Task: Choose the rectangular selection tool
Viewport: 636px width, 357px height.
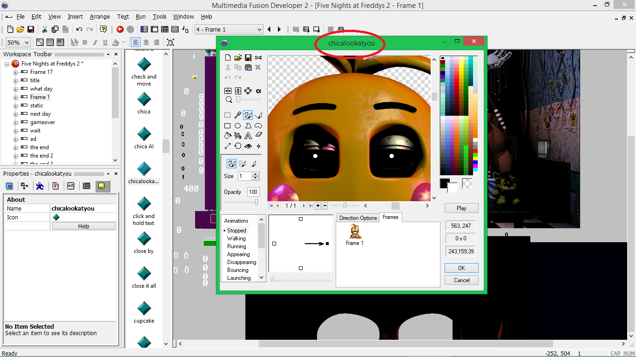Action: 228,115
